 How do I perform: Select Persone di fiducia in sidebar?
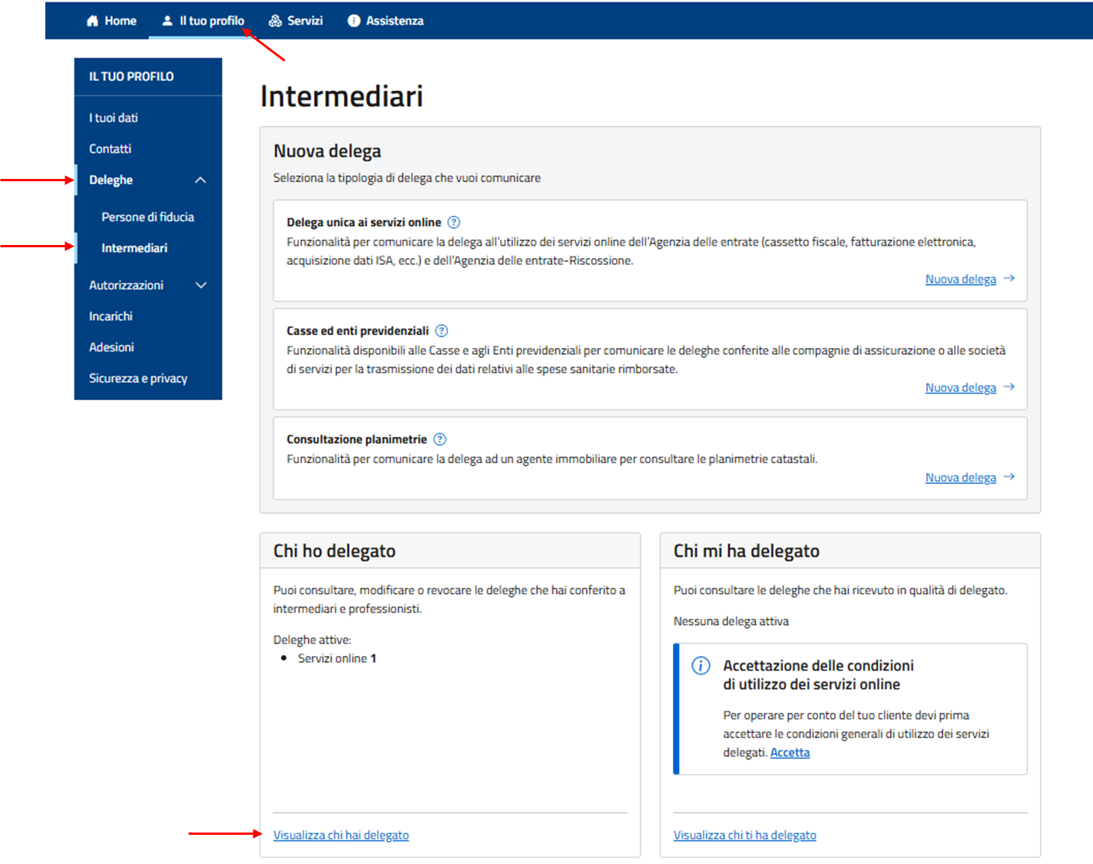point(147,217)
